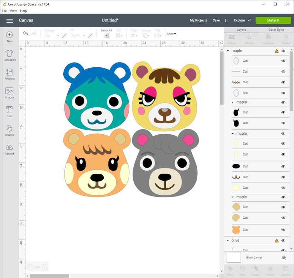Viewport: 294px width, 278px height.
Task: Open the Help menu
Action: [23, 11]
